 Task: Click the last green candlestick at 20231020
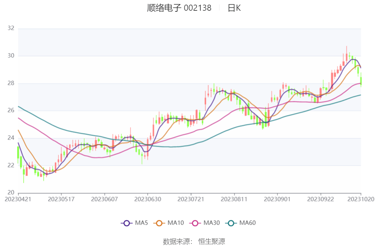pos(361,80)
